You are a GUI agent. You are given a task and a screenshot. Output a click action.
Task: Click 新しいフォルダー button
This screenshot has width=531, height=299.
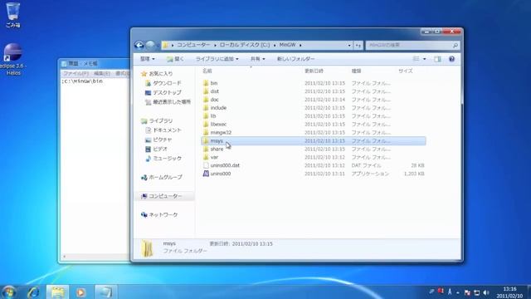click(x=295, y=59)
